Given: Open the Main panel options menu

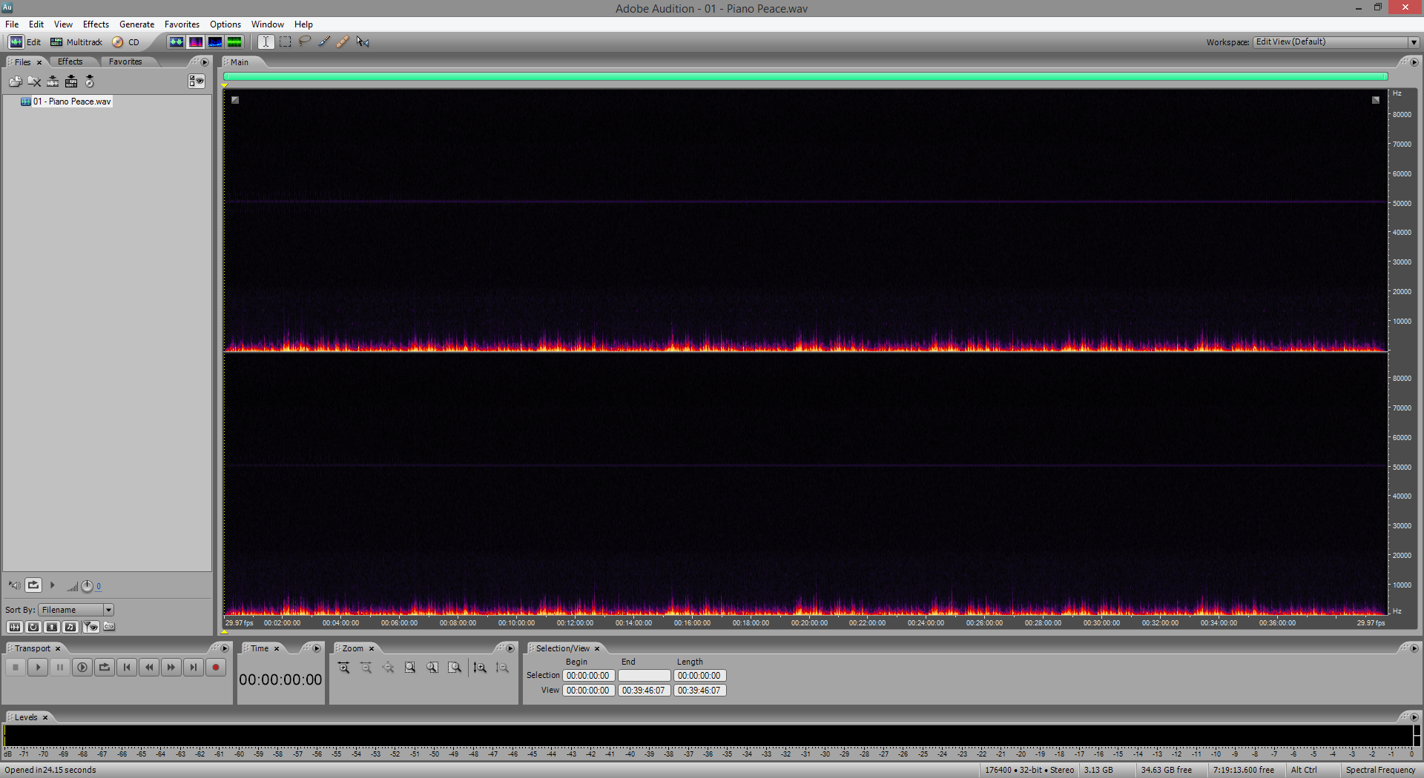Looking at the screenshot, I should click(1414, 62).
